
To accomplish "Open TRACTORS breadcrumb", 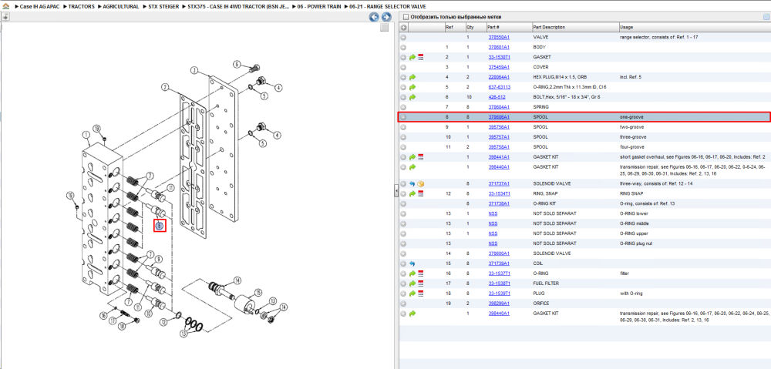I will (x=81, y=7).
